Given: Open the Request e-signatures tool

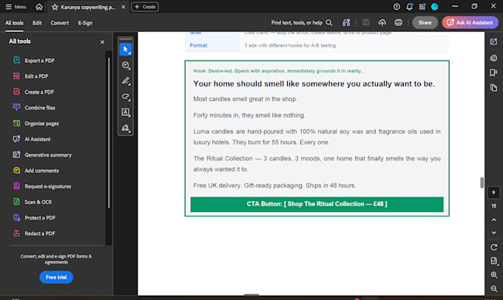Looking at the screenshot, I should pos(41,186).
